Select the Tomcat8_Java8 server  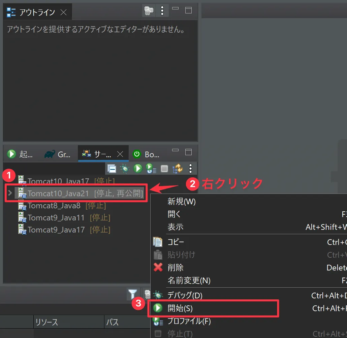point(62,206)
